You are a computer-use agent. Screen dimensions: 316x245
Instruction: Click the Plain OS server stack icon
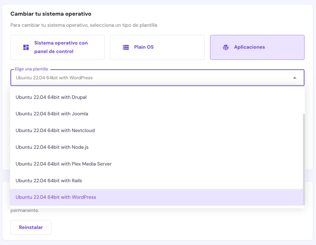pos(126,47)
